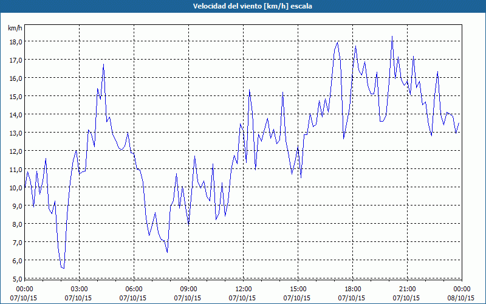Select the '9,0' axis label
486x304 pixels.
tap(17, 206)
